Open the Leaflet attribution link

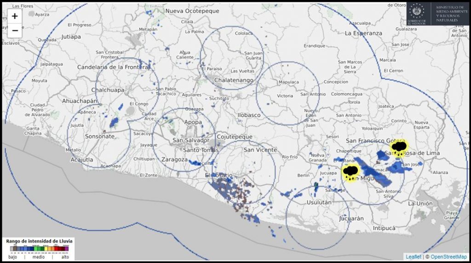click(x=414, y=257)
